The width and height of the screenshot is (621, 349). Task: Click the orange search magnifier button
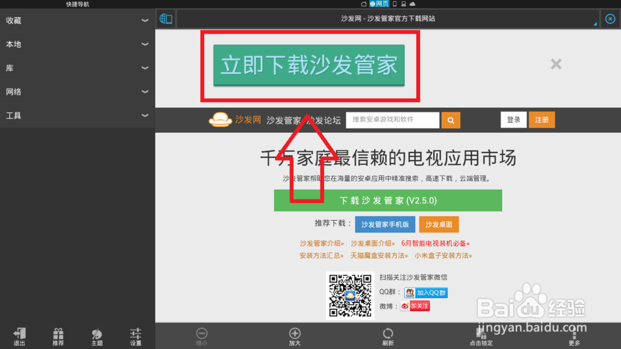tap(451, 120)
